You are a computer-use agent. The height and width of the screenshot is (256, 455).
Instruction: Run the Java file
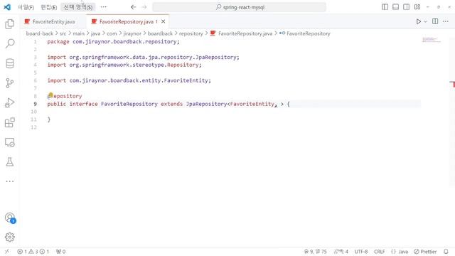[x=419, y=21]
